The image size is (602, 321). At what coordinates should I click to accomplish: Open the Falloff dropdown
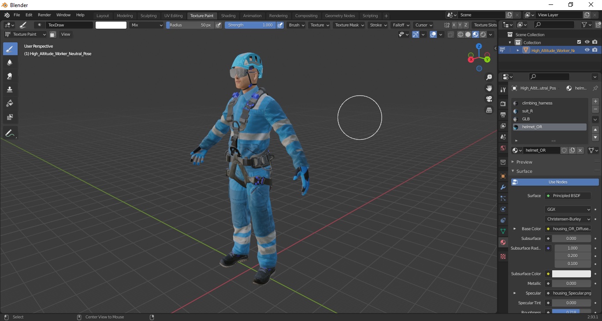[x=401, y=25]
